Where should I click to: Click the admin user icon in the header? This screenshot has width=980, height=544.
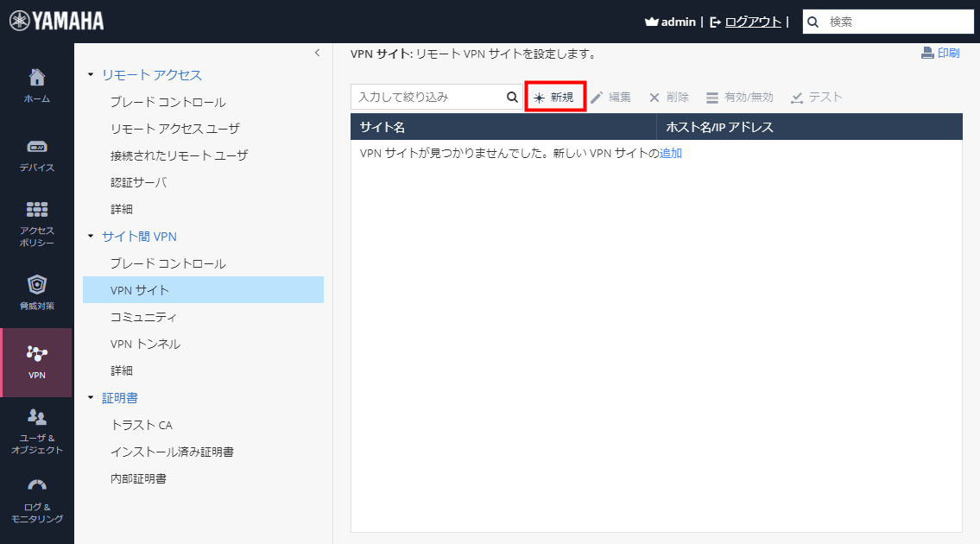click(652, 22)
